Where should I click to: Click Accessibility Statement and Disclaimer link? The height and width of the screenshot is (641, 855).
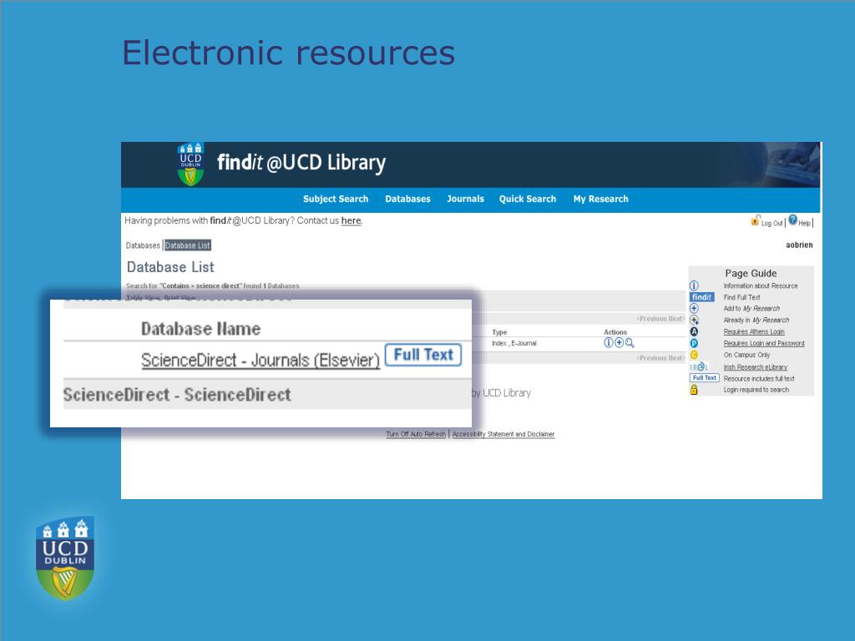[503, 434]
